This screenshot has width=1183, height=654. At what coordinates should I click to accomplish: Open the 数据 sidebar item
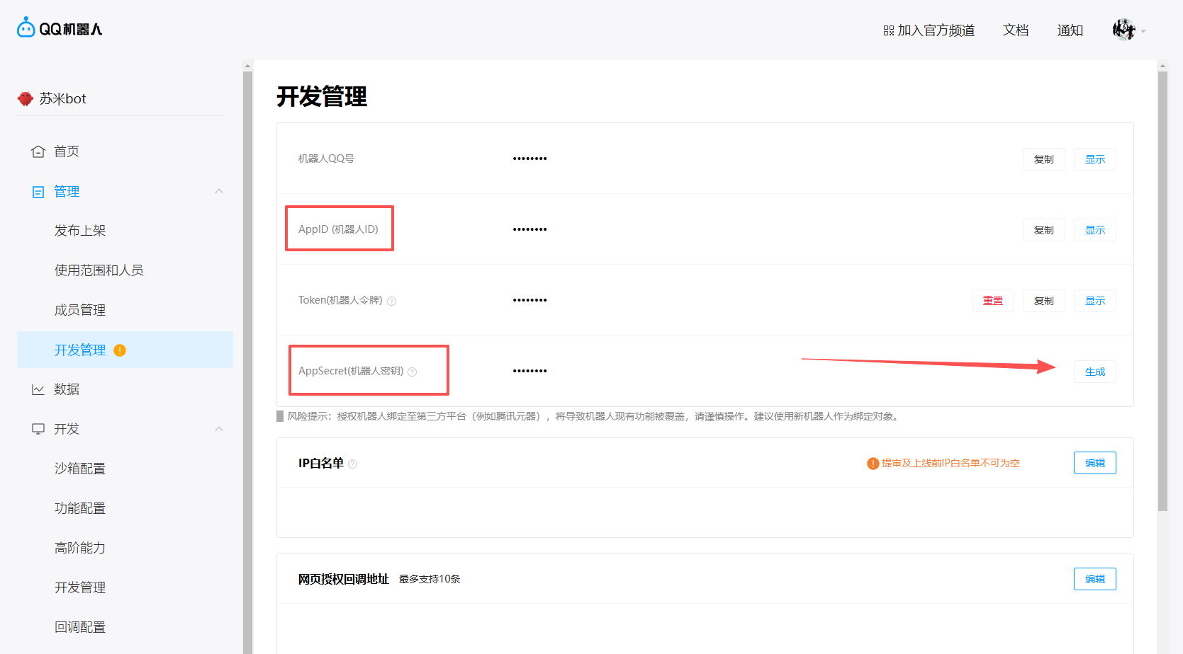click(x=66, y=389)
